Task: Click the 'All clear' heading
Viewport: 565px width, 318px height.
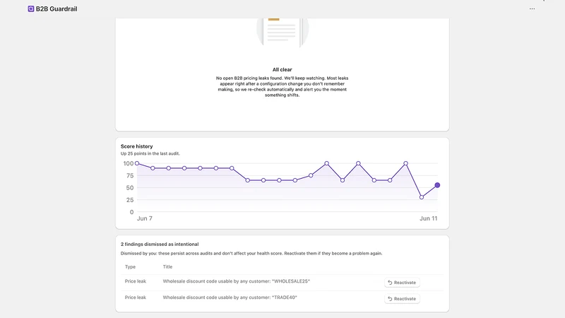Action: pyautogui.click(x=282, y=69)
